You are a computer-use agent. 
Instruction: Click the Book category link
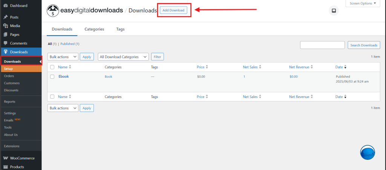click(108, 77)
